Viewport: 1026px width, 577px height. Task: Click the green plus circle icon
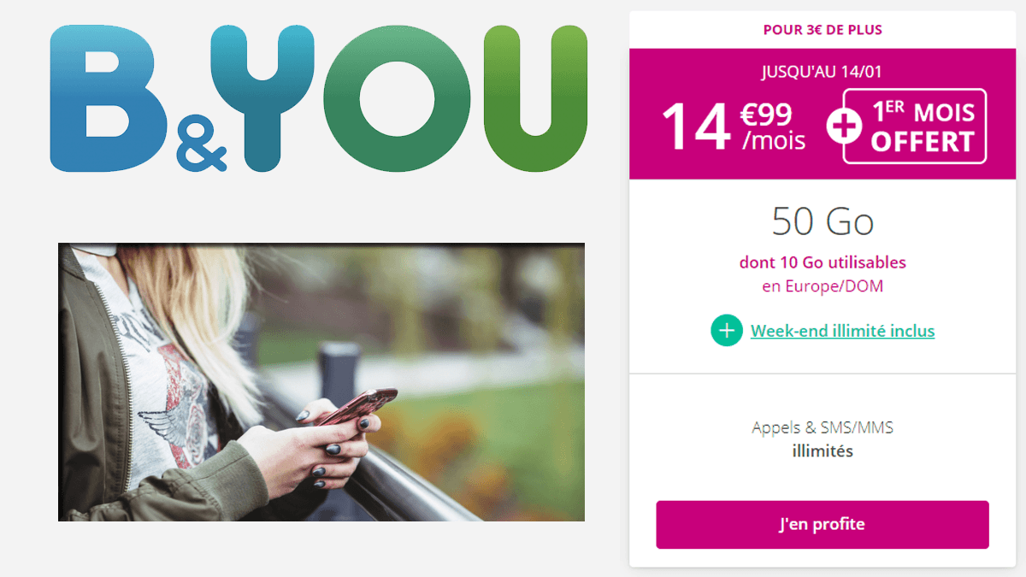click(x=726, y=331)
